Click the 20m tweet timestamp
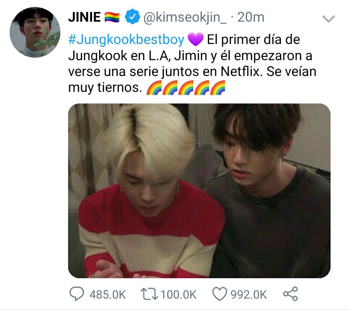This screenshot has height=310, width=350. 251,17
